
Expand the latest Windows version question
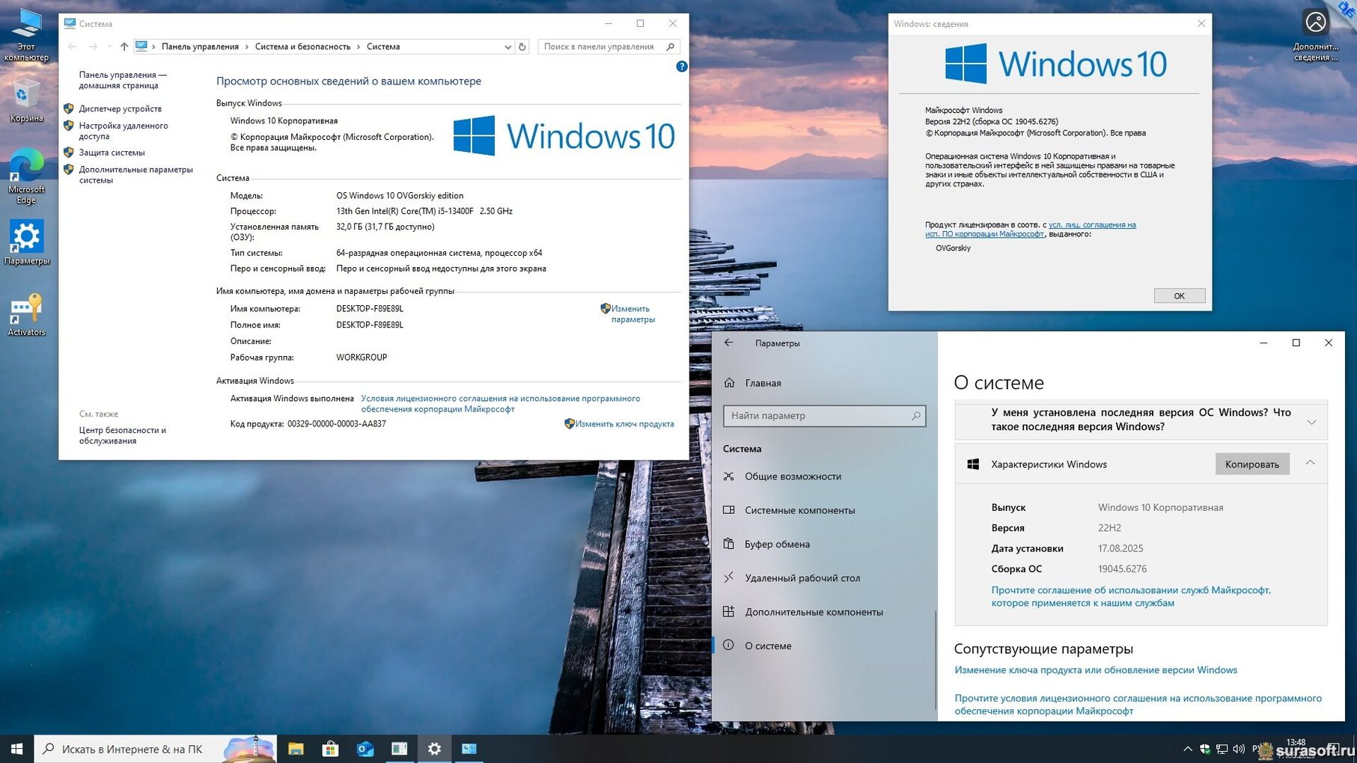tap(1311, 422)
